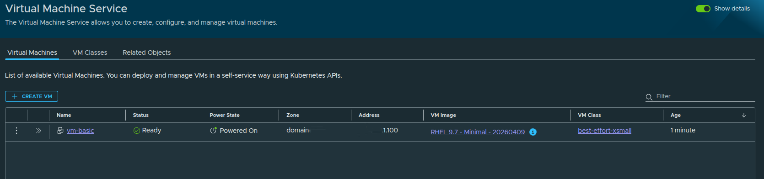Screen dimensions: 764x179
Task: Click the Filter magnifier icon
Action: click(649, 97)
